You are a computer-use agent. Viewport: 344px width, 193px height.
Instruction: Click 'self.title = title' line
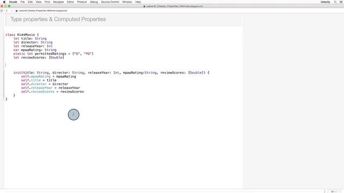click(x=39, y=80)
